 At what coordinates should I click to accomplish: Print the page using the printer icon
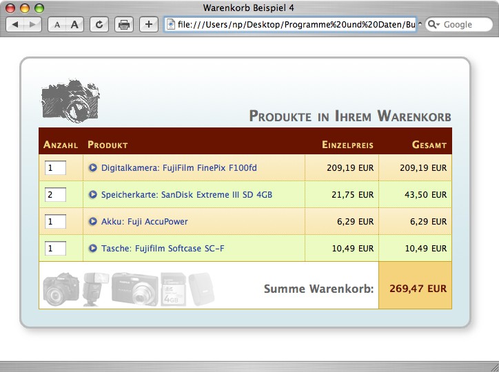point(124,25)
